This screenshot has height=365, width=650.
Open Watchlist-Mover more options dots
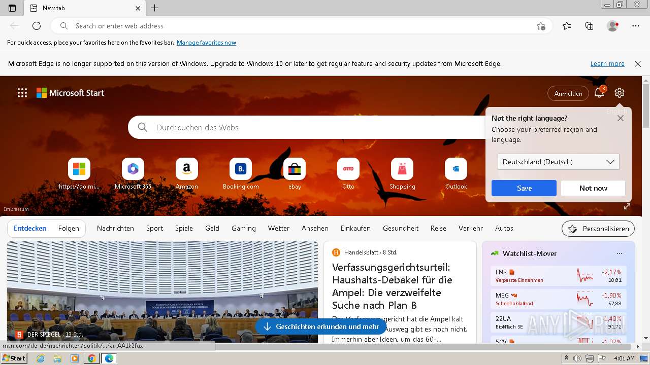(x=619, y=253)
